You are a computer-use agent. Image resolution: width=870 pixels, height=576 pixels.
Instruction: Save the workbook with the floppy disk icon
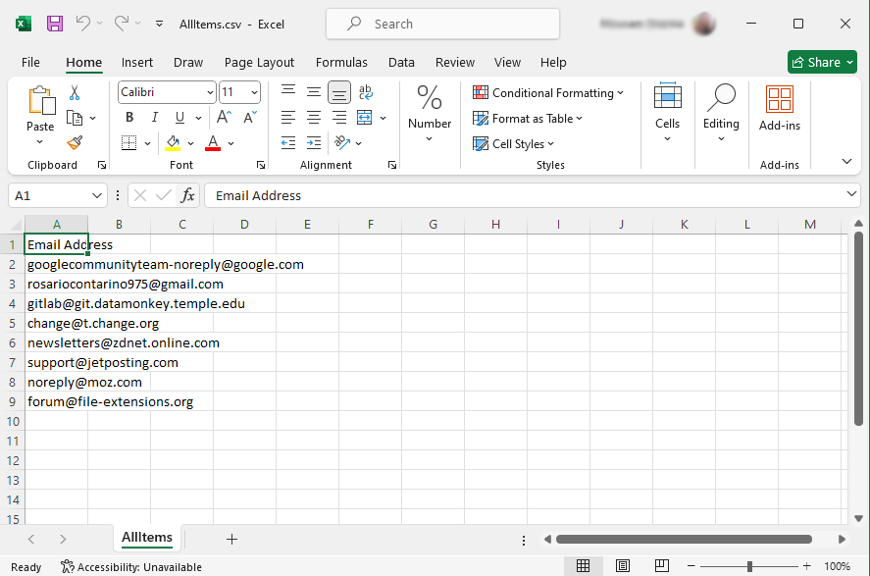pyautogui.click(x=55, y=24)
